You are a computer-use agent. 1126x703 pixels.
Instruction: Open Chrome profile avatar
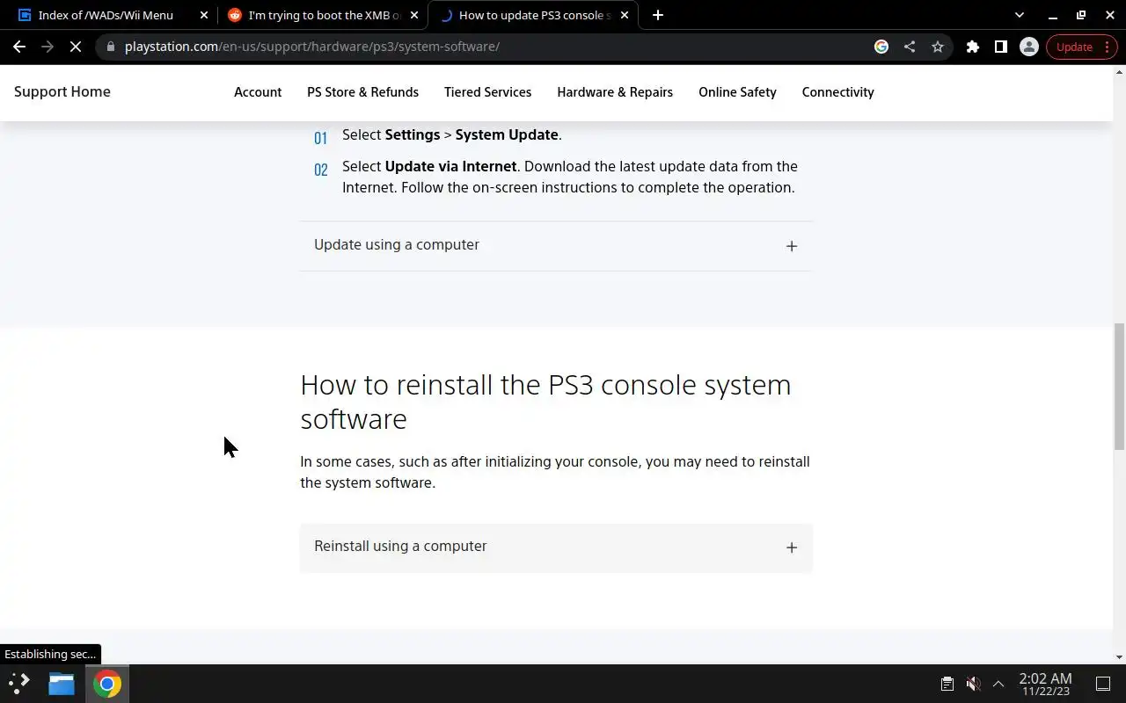1029,47
